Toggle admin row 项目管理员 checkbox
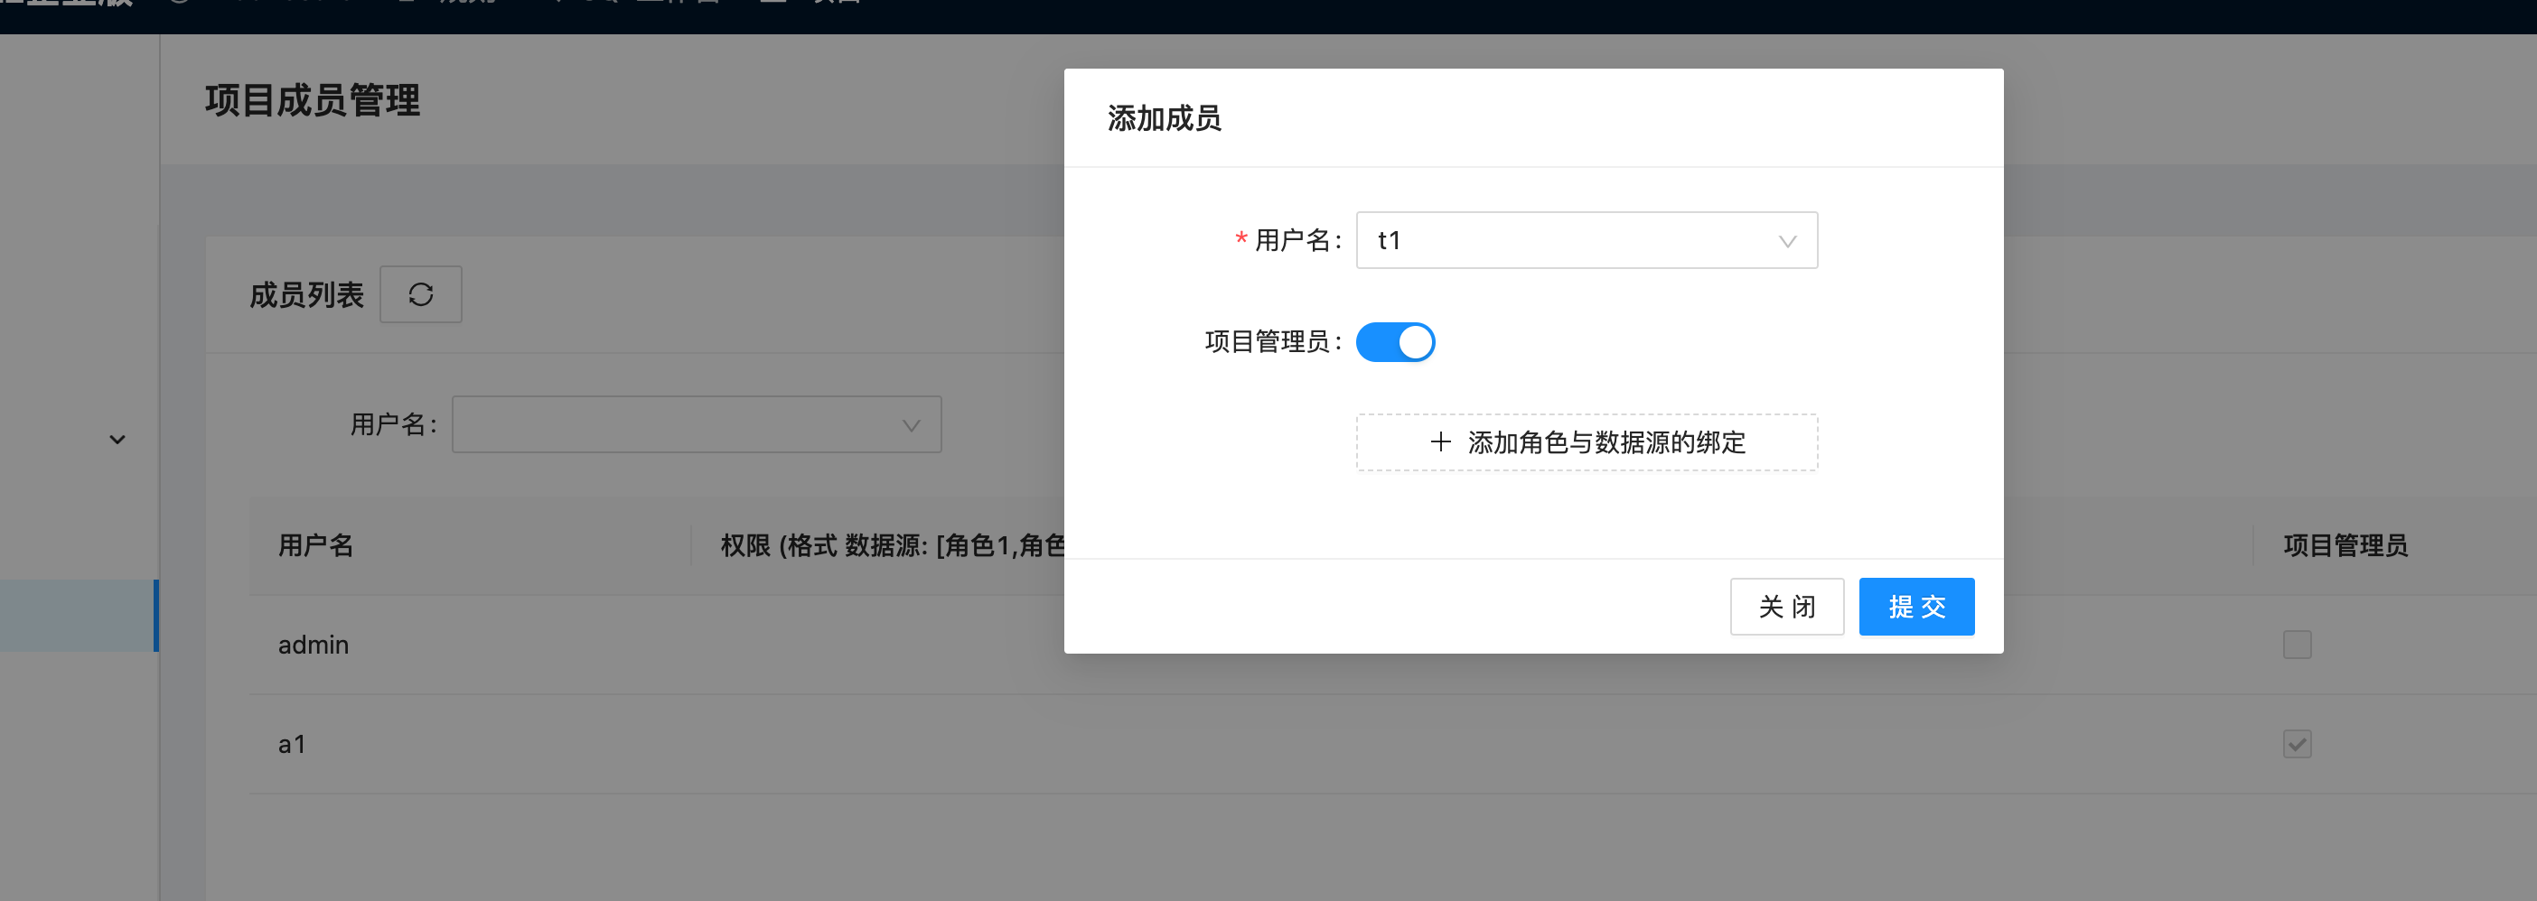The width and height of the screenshot is (2537, 901). click(x=2297, y=645)
